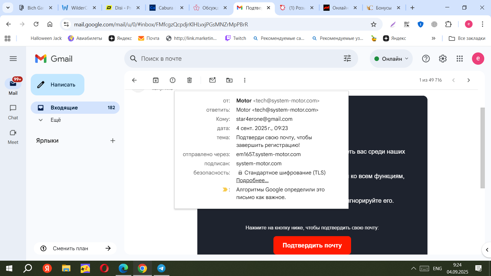Open the tab search dropdown
Image resolution: width=491 pixels, height=276 pixels.
click(x=8, y=8)
